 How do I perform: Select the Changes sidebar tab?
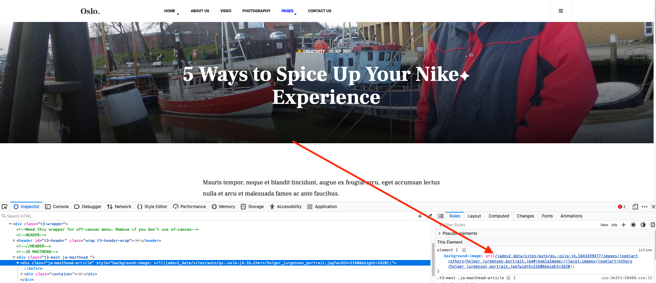pos(525,216)
